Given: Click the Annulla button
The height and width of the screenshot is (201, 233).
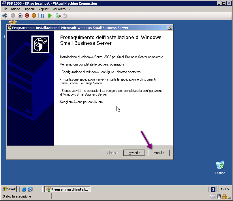Looking at the screenshot, I should pyautogui.click(x=159, y=153).
